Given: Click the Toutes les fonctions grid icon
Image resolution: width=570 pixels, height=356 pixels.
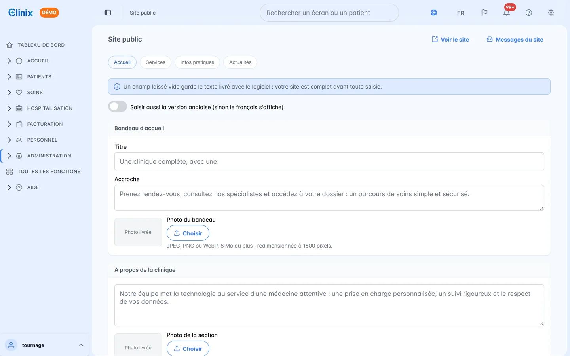Looking at the screenshot, I should tap(9, 172).
